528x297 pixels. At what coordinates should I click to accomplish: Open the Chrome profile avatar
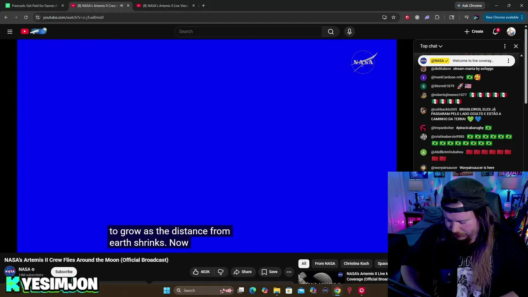(476, 17)
